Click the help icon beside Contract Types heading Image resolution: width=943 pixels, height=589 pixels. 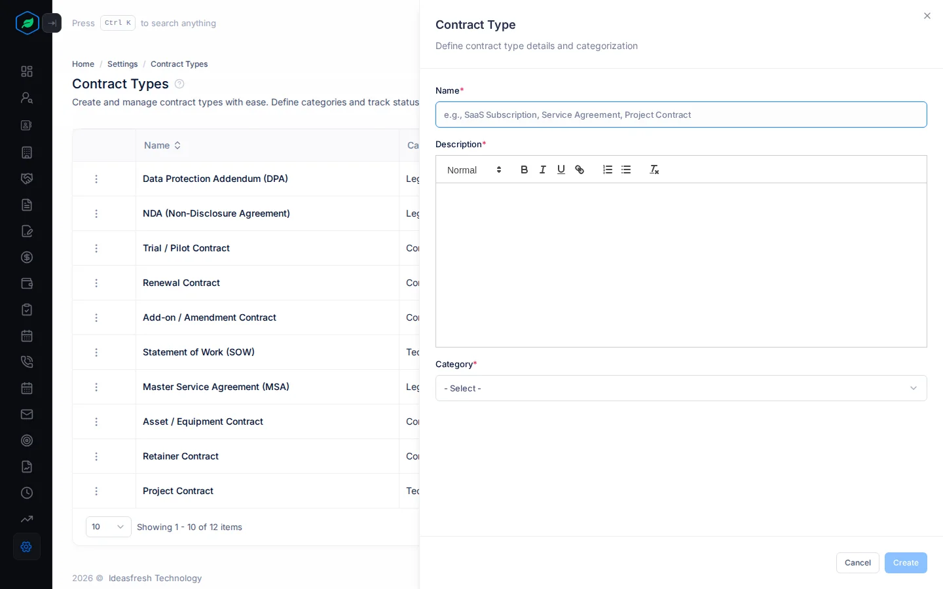pyautogui.click(x=179, y=84)
